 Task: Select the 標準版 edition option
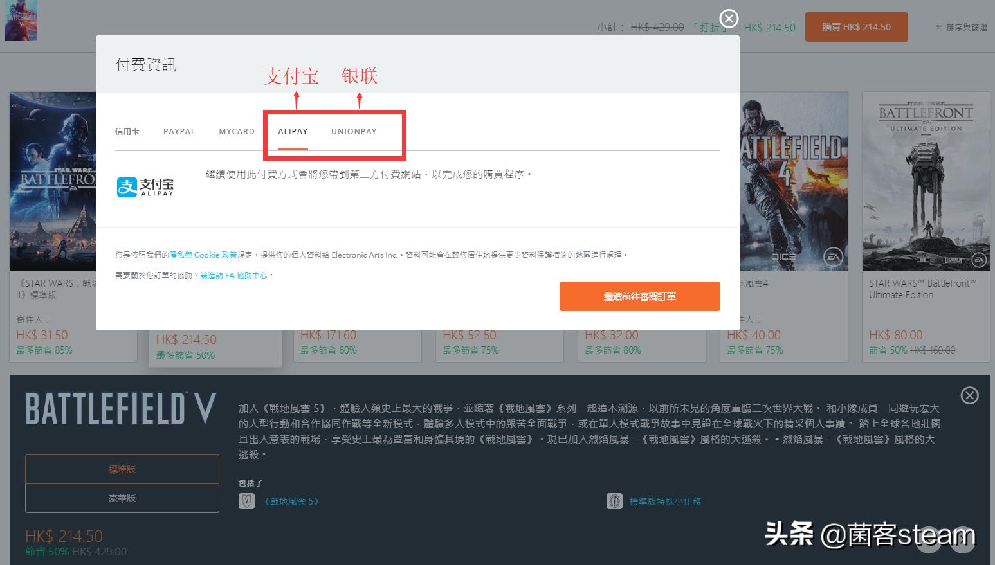122,469
